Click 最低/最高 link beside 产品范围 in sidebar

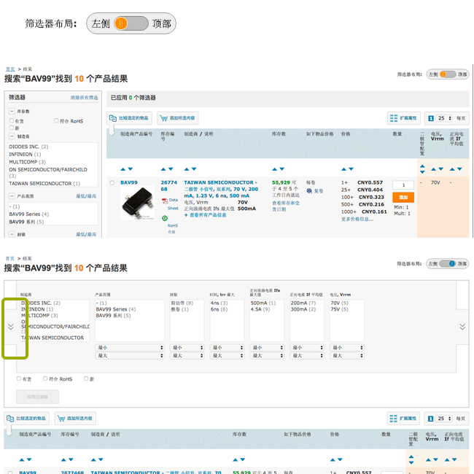pos(86,196)
